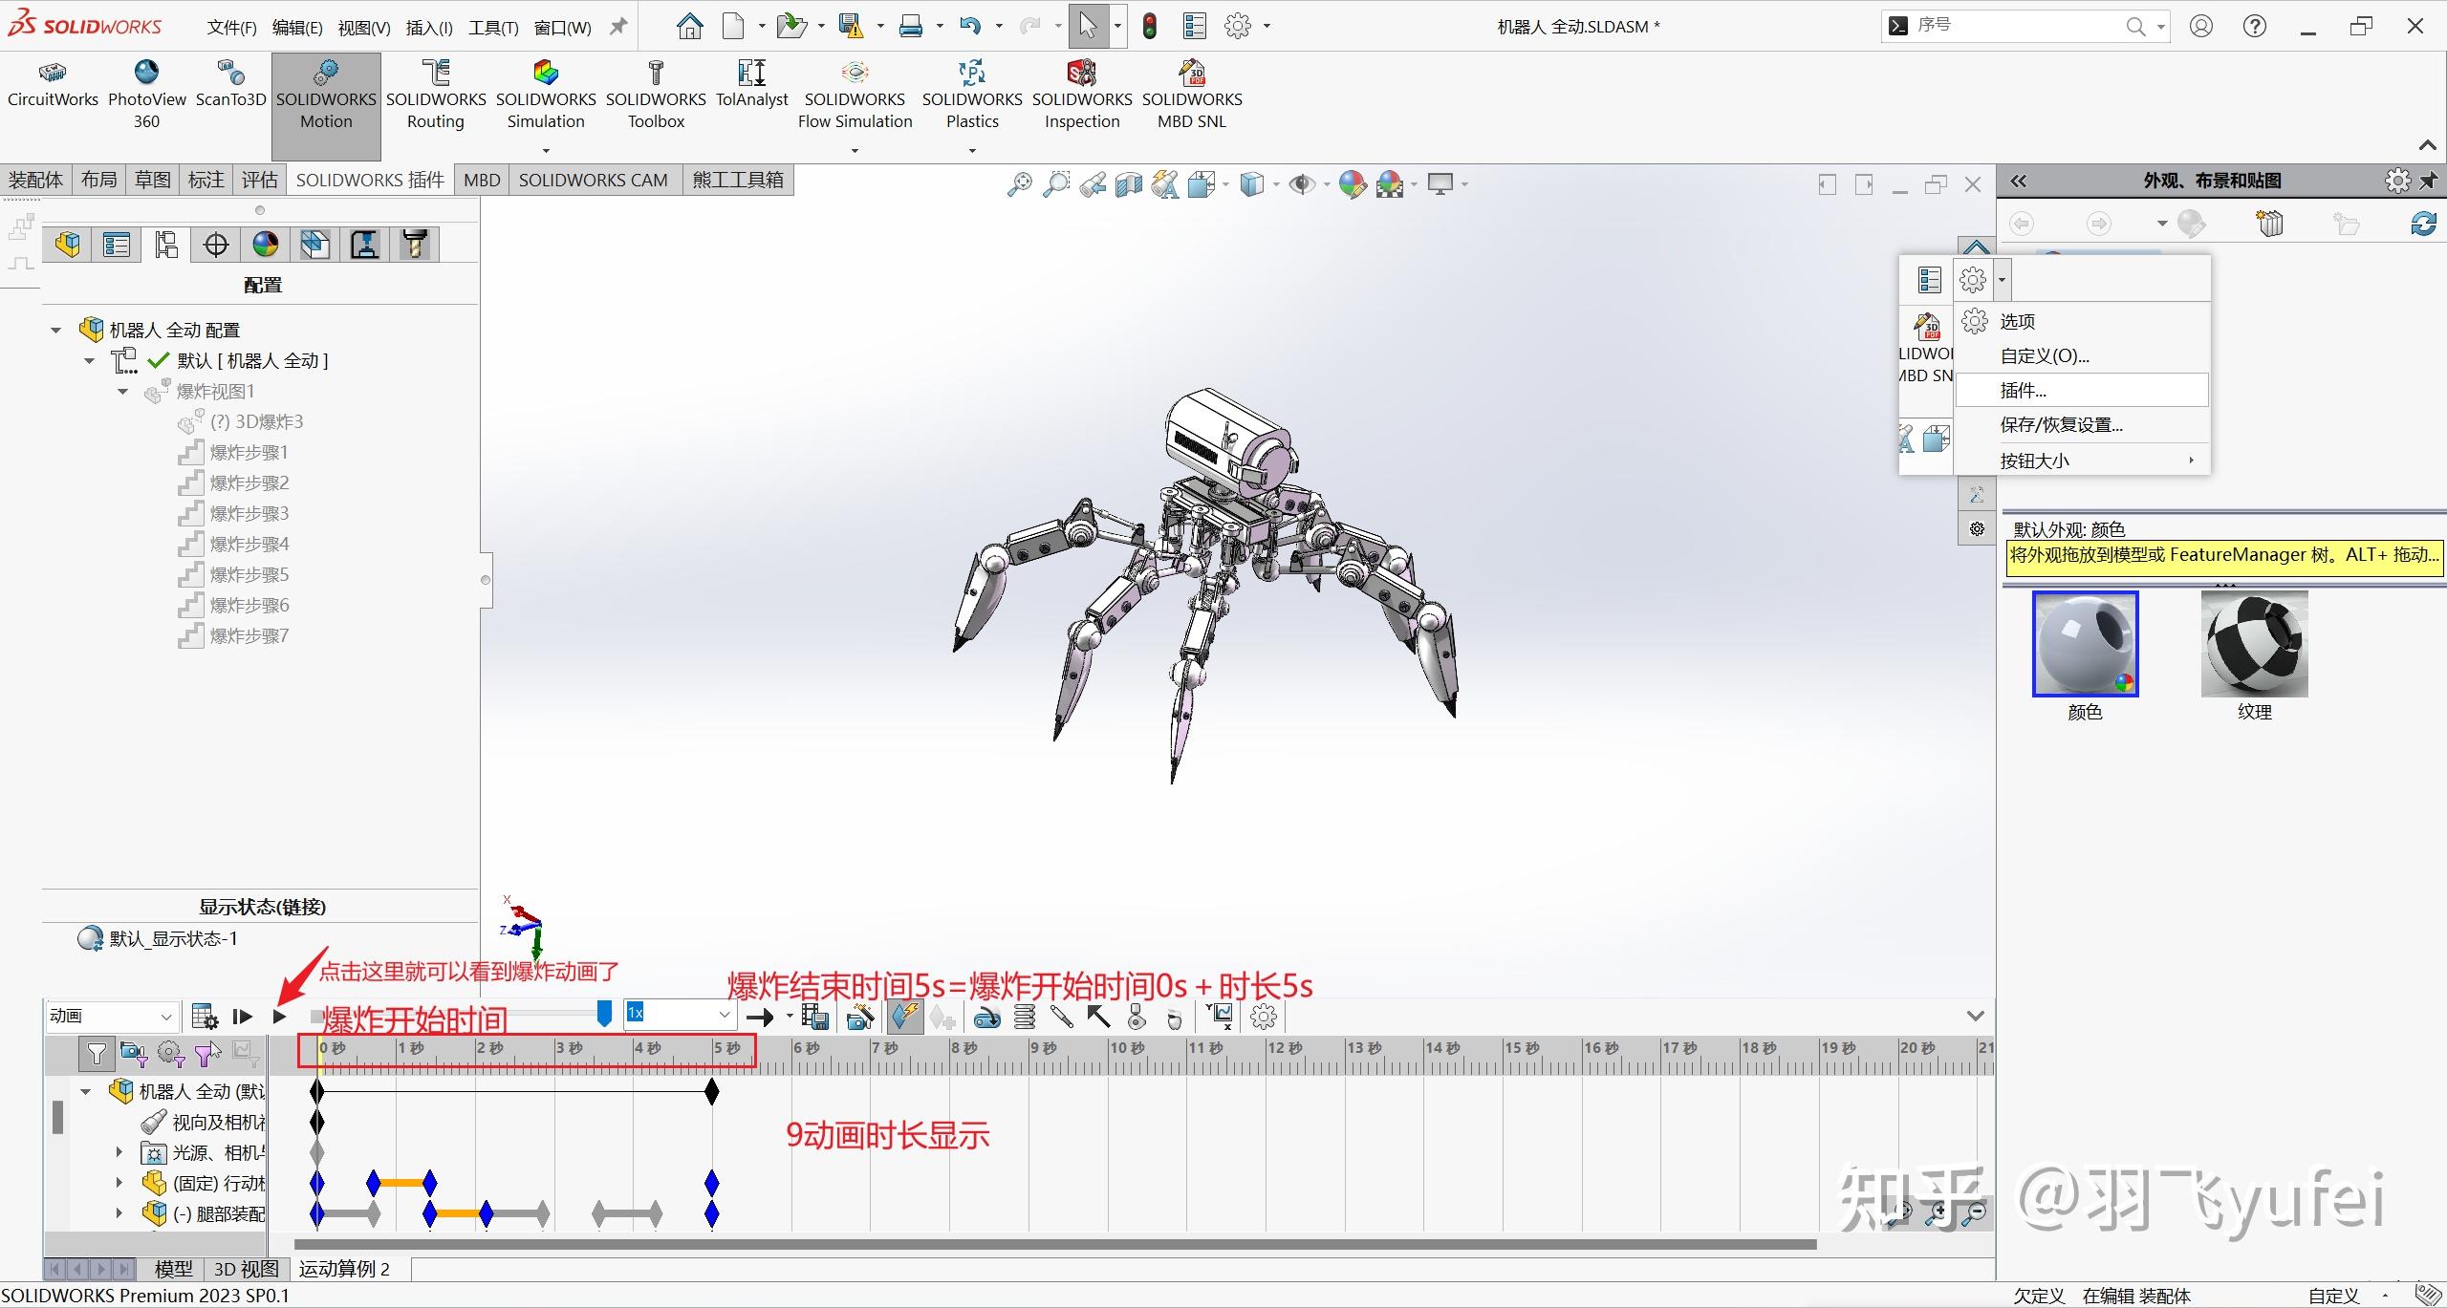
Task: Click the Apply Scene icon
Action: coord(1390,183)
